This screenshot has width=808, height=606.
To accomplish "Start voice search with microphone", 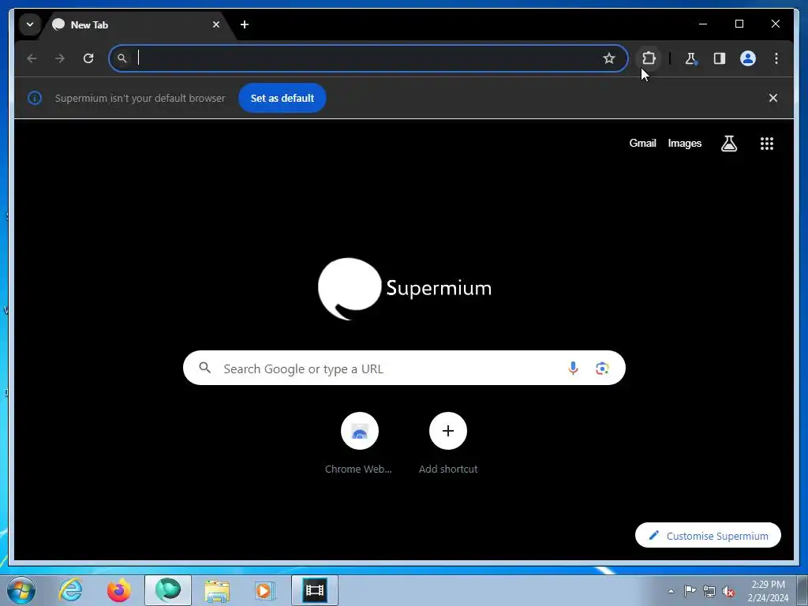I will 573,368.
